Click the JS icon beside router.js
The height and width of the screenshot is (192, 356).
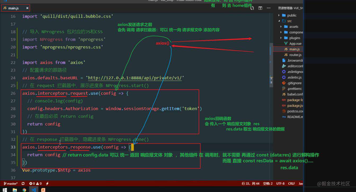click(286, 55)
